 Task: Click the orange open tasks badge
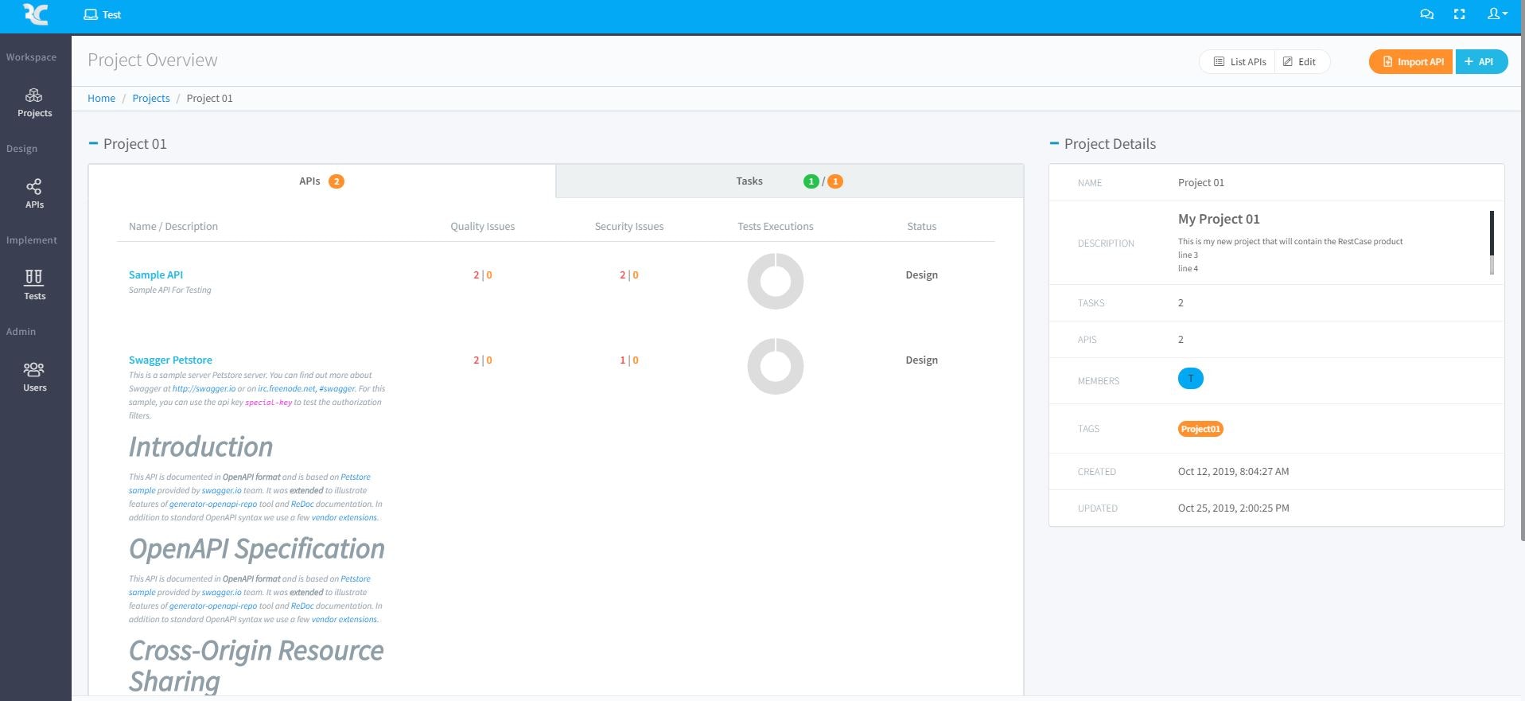pos(835,181)
